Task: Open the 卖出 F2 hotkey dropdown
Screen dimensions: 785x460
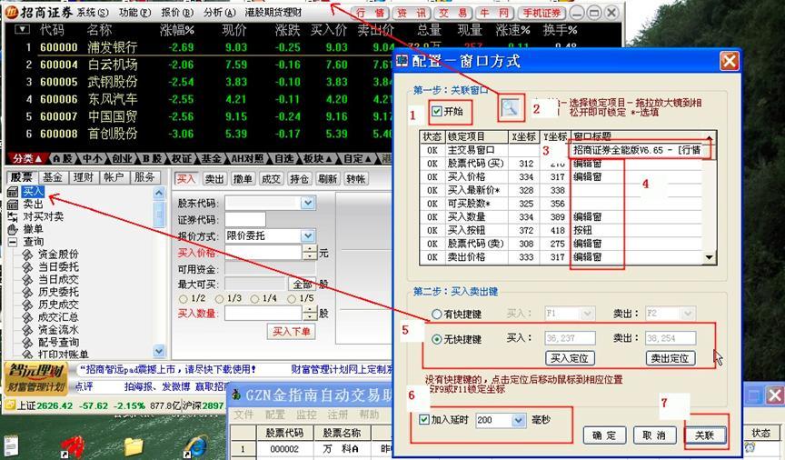Action: (x=689, y=314)
